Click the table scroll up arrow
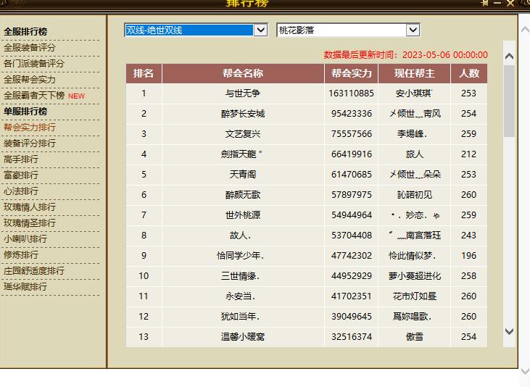This screenshot has height=387, width=530. [509, 57]
